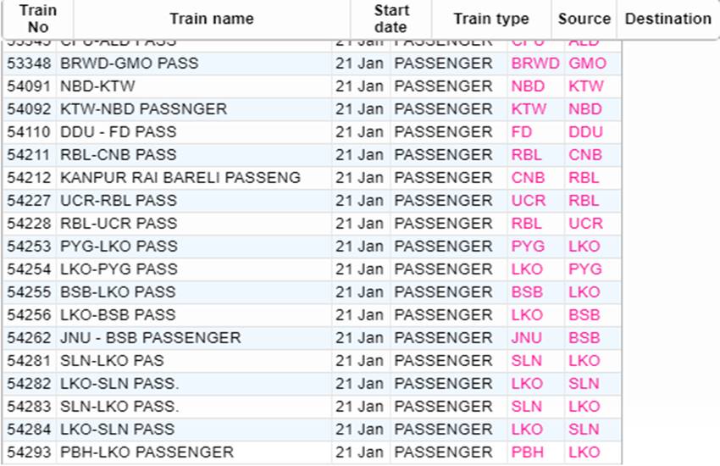Open PYG source link of train 54253

528,247
